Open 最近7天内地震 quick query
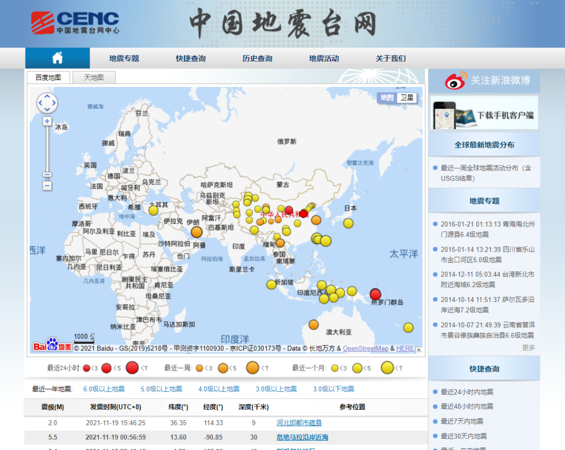The width and height of the screenshot is (565, 450). tap(462, 421)
